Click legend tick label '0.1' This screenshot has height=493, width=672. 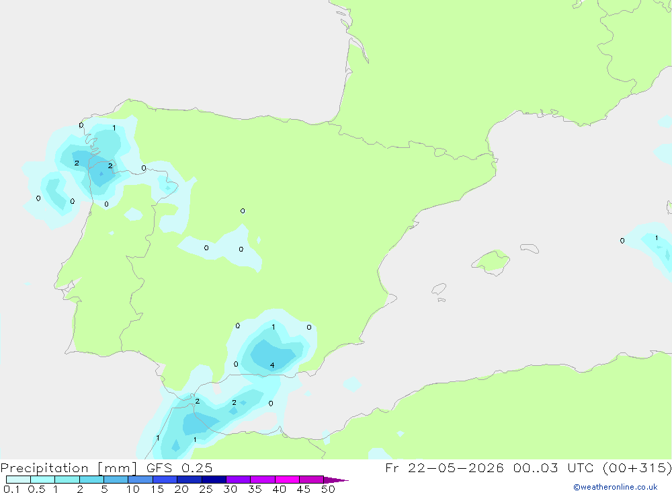(11, 489)
